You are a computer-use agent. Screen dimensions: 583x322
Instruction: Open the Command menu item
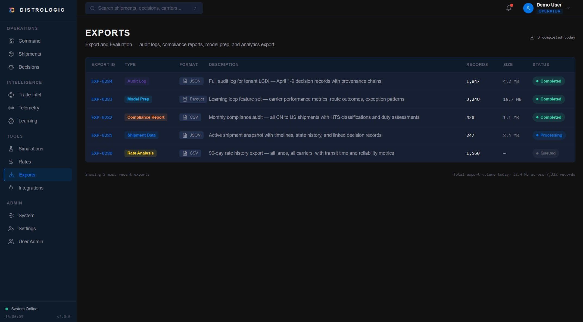point(38,41)
